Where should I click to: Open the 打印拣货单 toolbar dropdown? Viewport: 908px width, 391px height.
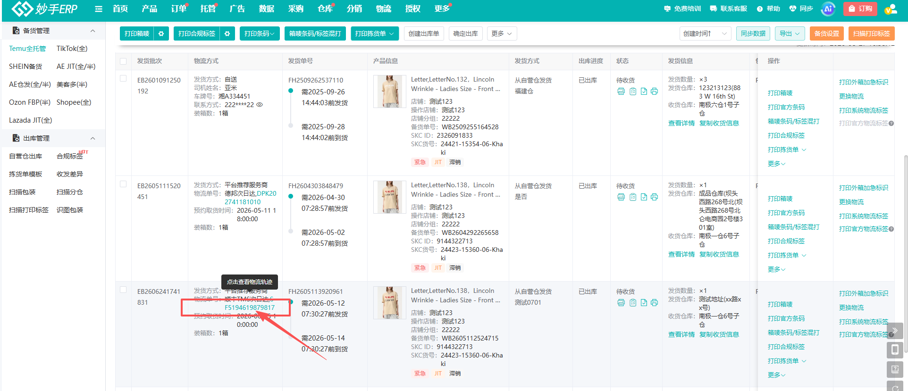(375, 33)
